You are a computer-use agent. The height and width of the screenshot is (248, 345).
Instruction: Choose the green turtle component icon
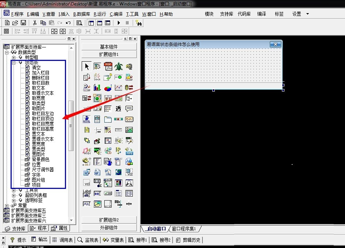click(119, 66)
